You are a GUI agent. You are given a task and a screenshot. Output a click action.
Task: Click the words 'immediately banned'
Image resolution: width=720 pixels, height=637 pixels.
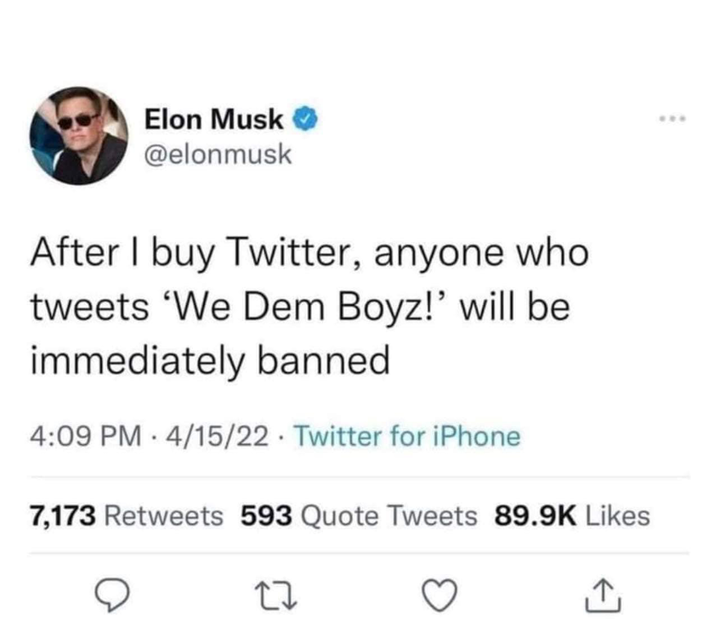tap(210, 362)
